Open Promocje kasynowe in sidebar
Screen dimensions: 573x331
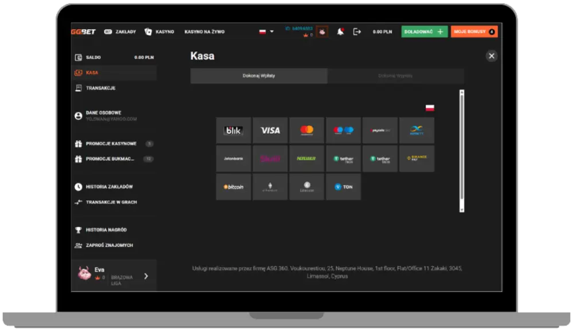114,143
